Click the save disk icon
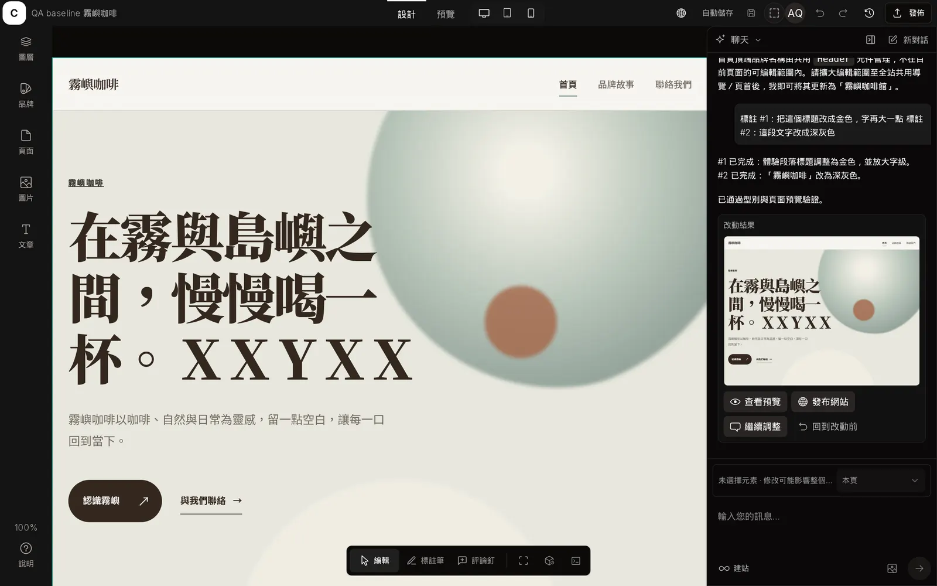Viewport: 937px width, 586px height. pyautogui.click(x=751, y=13)
